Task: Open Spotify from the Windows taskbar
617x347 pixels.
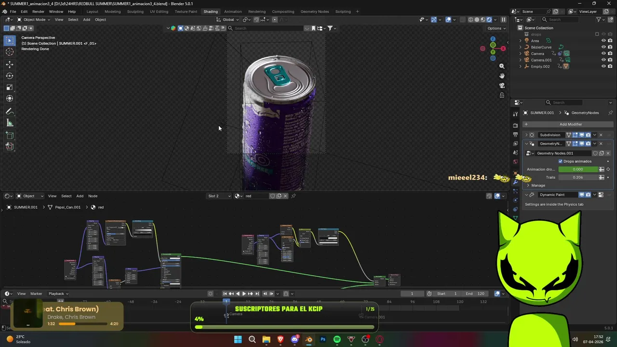Action: [337, 339]
